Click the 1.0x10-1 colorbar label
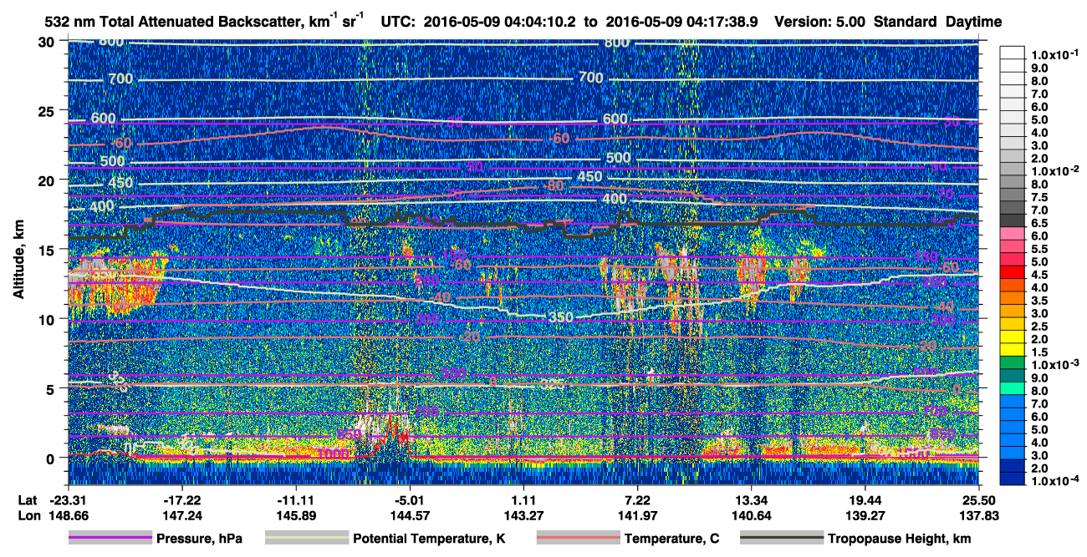The height and width of the screenshot is (557, 1087). [1056, 54]
